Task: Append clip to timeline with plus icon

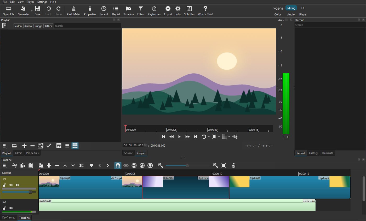Action: pyautogui.click(x=49, y=165)
